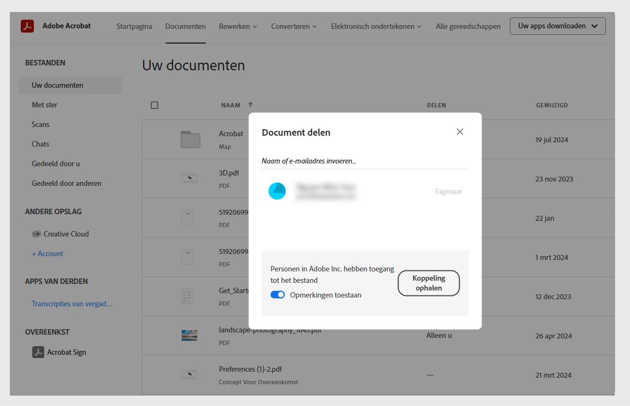Check the select-all checkbox above the file list
The width and height of the screenshot is (630, 406).
pos(154,105)
